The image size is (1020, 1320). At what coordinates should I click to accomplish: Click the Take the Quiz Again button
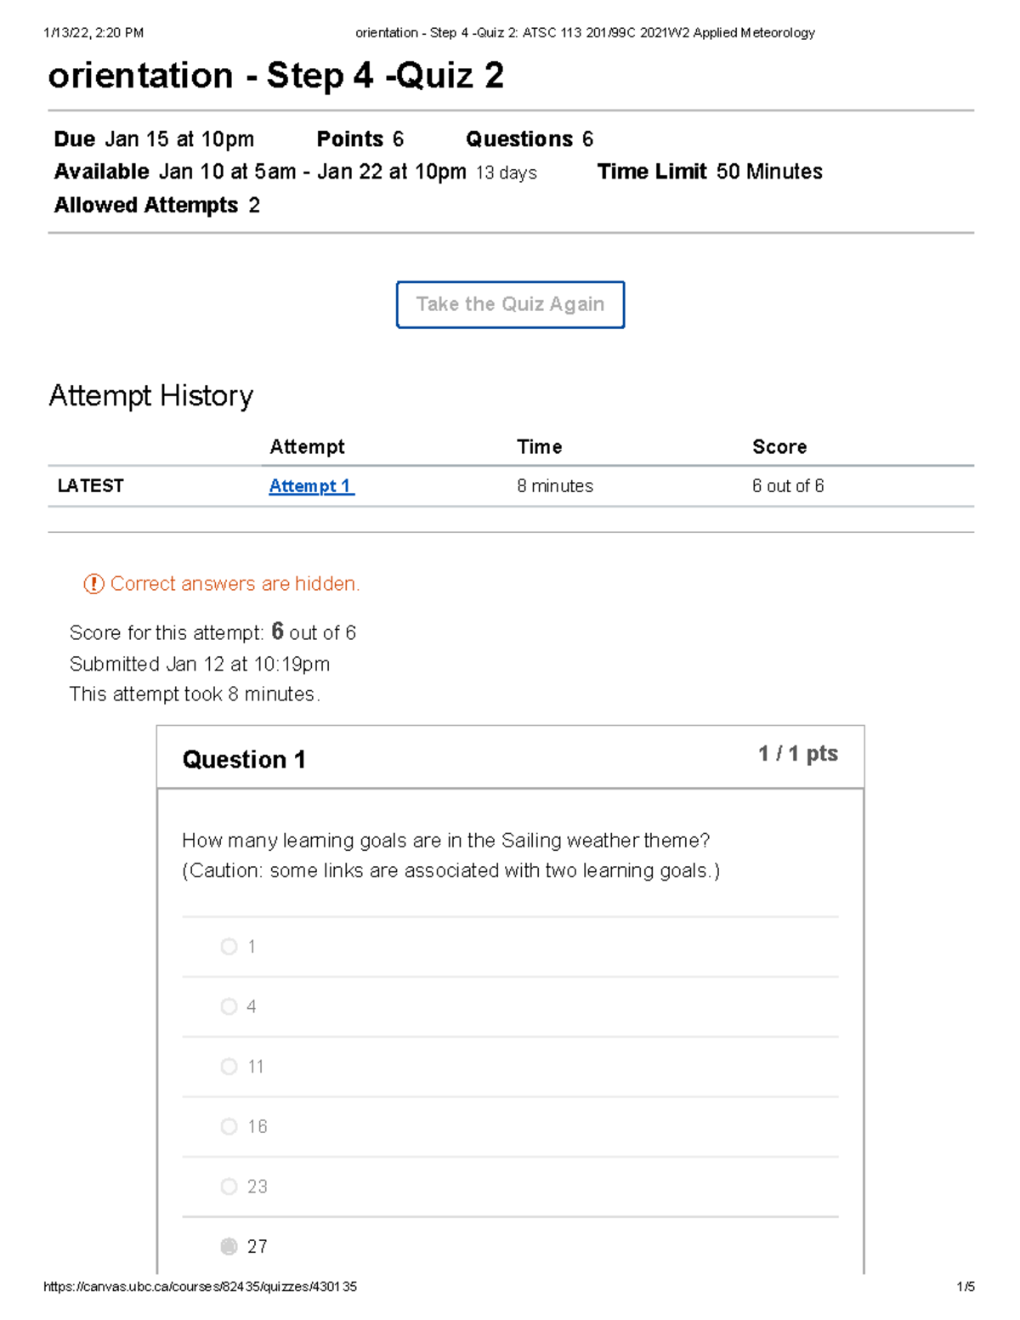pos(509,304)
